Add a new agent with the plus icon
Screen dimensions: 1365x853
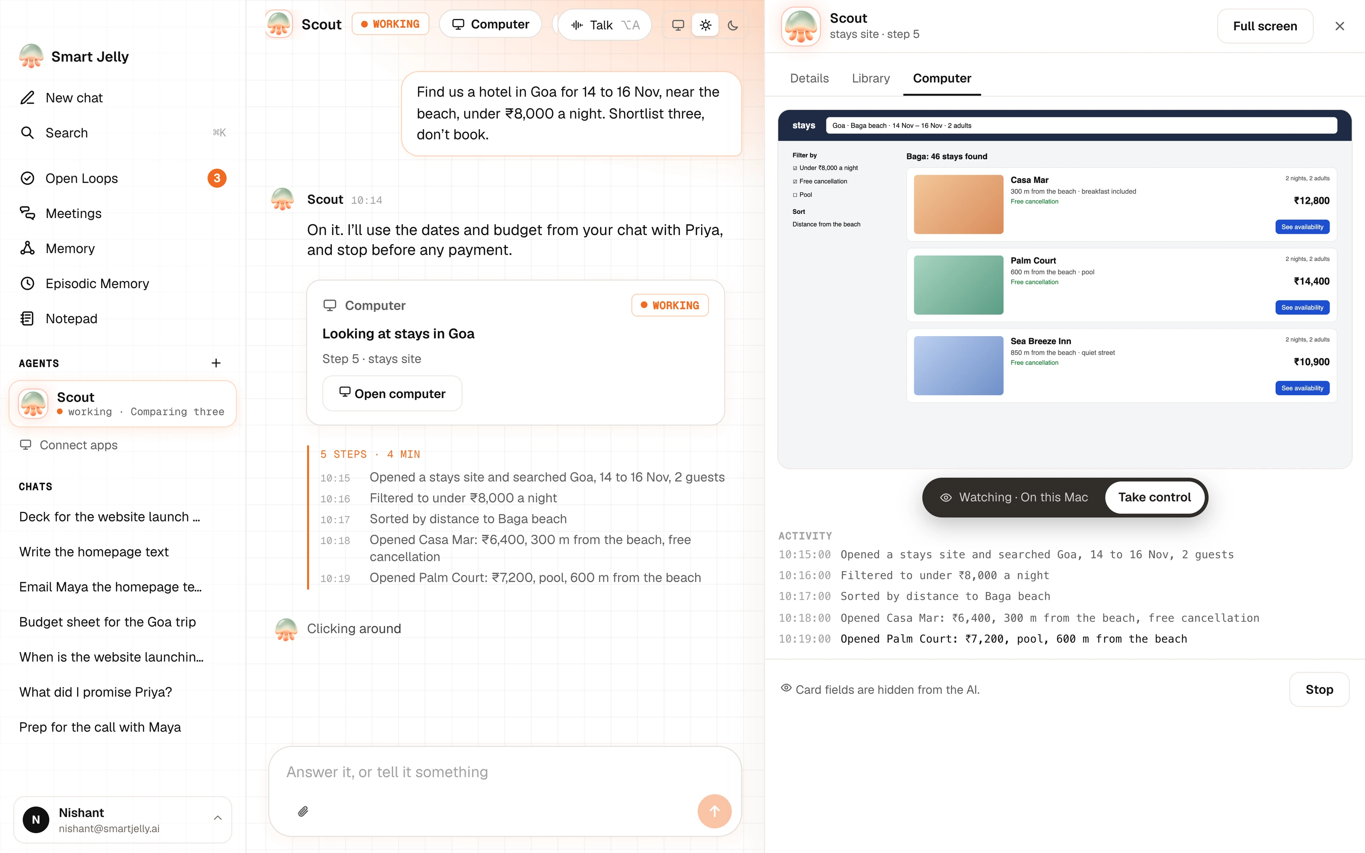pyautogui.click(x=215, y=363)
